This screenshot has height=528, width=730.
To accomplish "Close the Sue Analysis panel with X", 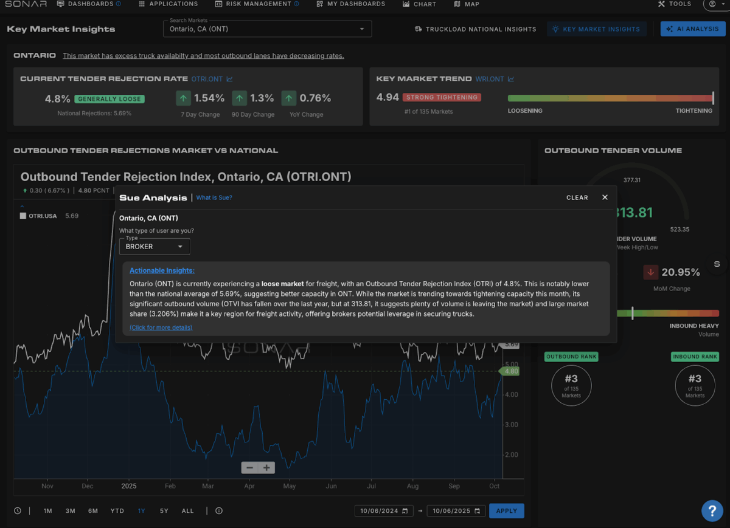I will click(605, 197).
